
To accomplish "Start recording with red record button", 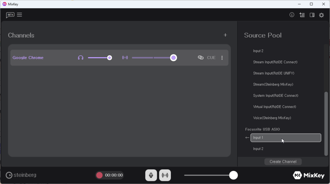I will pyautogui.click(x=99, y=175).
